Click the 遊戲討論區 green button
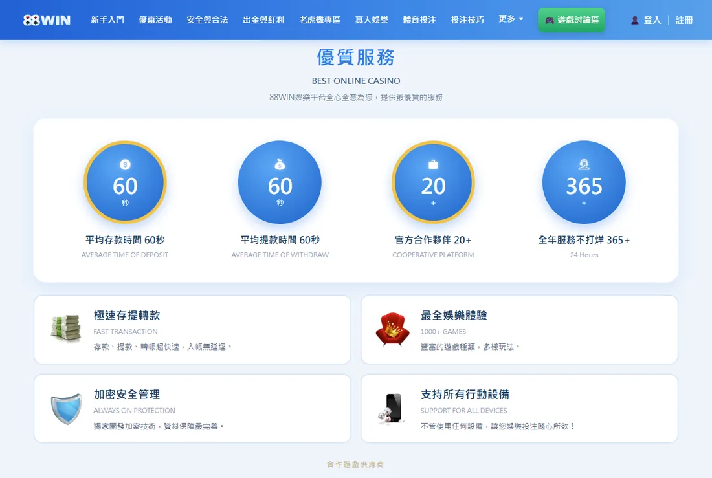This screenshot has height=478, width=712. click(572, 20)
